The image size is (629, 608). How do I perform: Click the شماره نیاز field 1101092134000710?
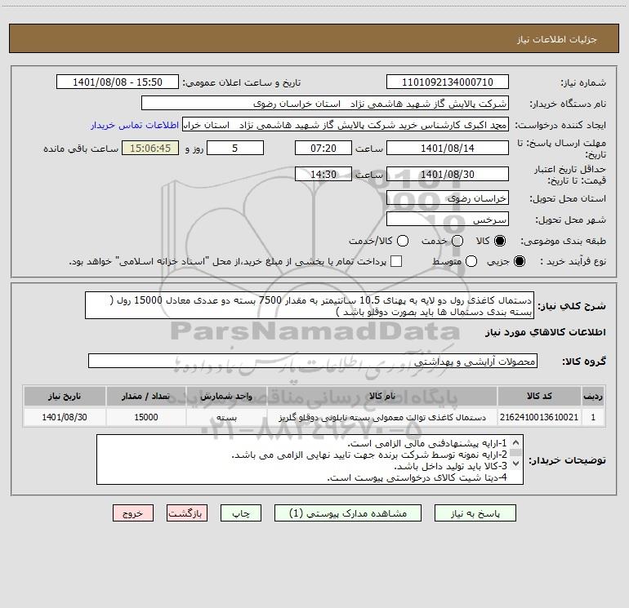pyautogui.click(x=448, y=82)
